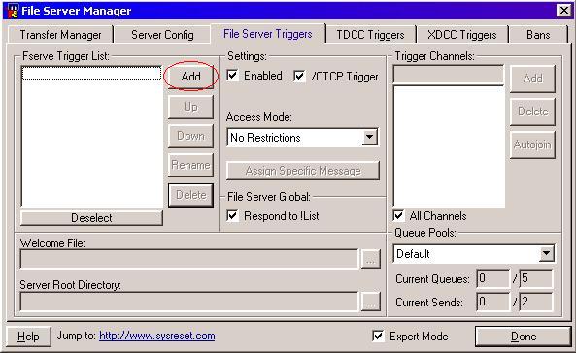Click the Current Queues maximum field

click(x=535, y=279)
